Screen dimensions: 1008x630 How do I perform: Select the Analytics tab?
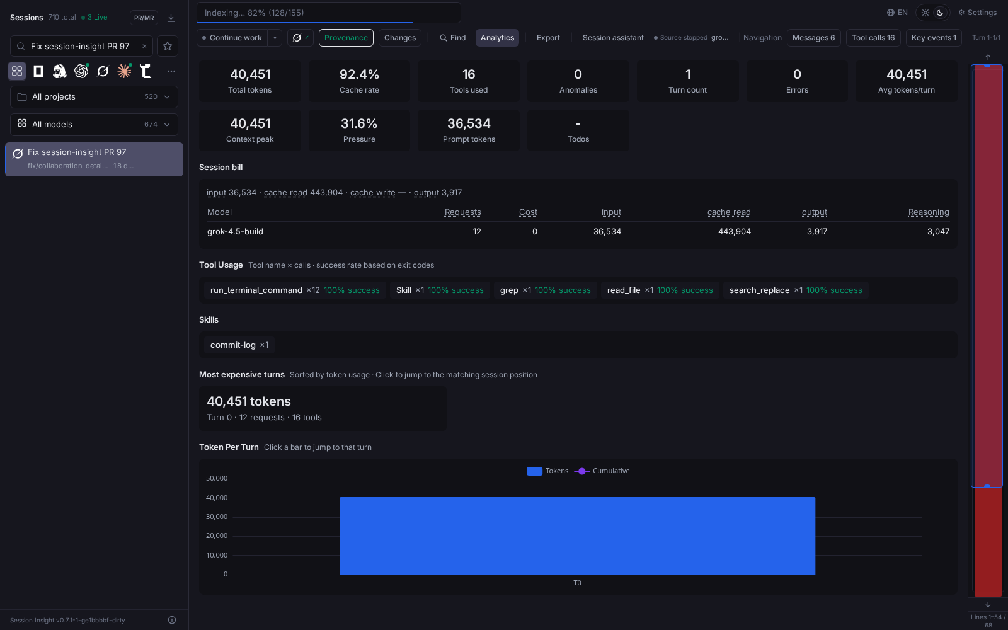(x=497, y=38)
